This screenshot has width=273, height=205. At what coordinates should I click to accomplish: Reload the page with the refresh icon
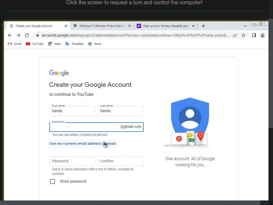(x=27, y=36)
